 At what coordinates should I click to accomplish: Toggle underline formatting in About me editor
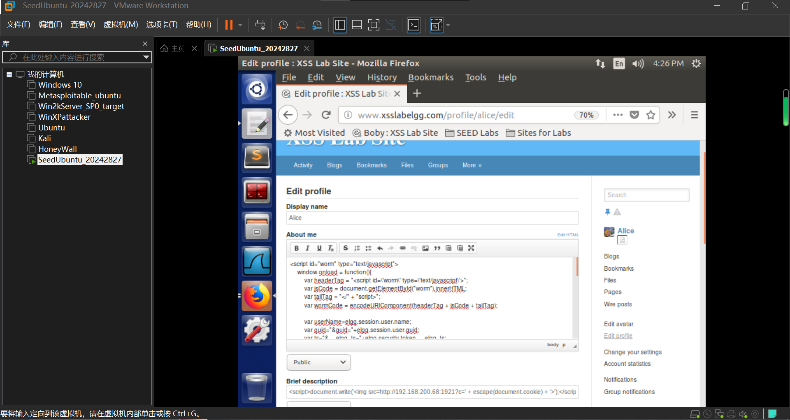click(x=319, y=248)
